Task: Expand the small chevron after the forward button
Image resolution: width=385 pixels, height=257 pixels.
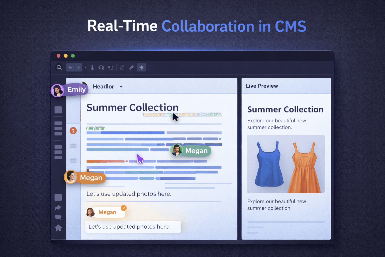Action: [x=85, y=68]
